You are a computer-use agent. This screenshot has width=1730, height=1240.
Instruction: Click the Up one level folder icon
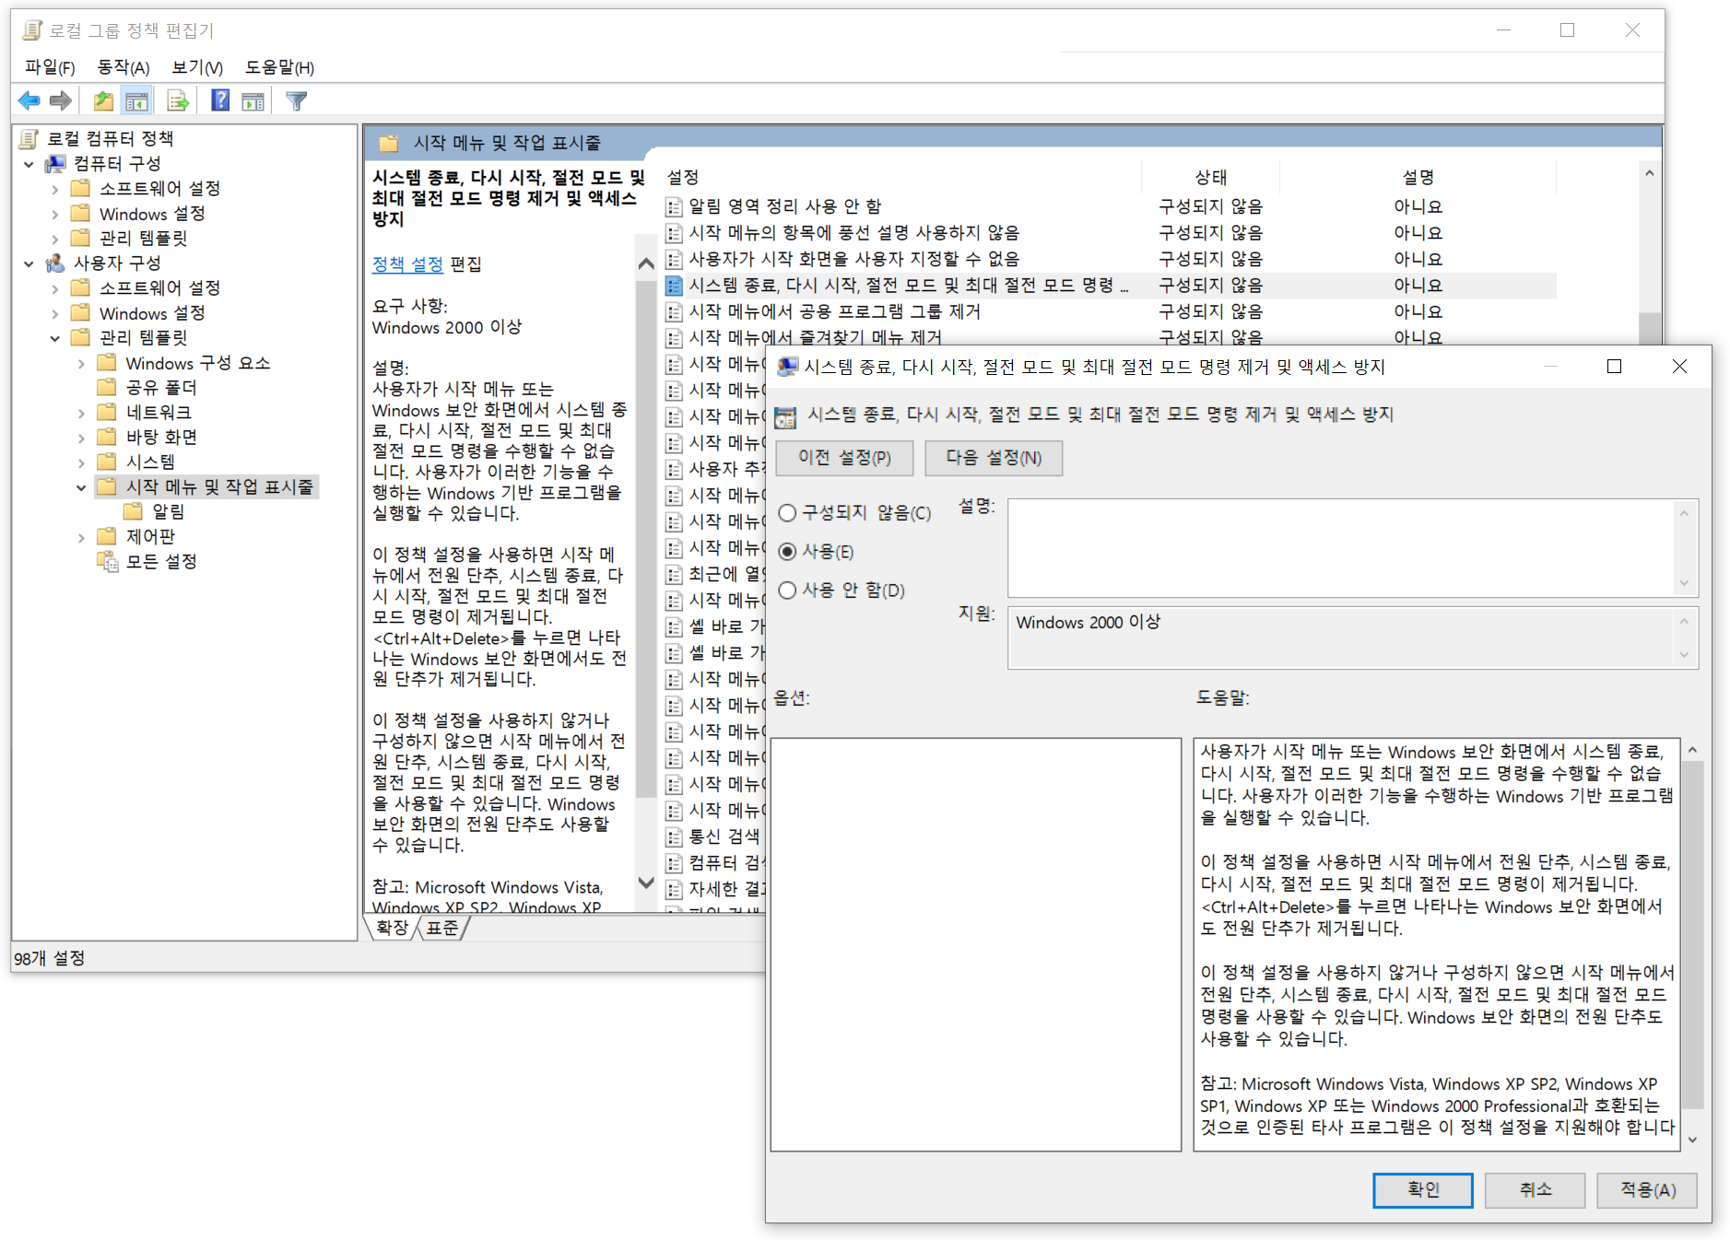pyautogui.click(x=103, y=100)
